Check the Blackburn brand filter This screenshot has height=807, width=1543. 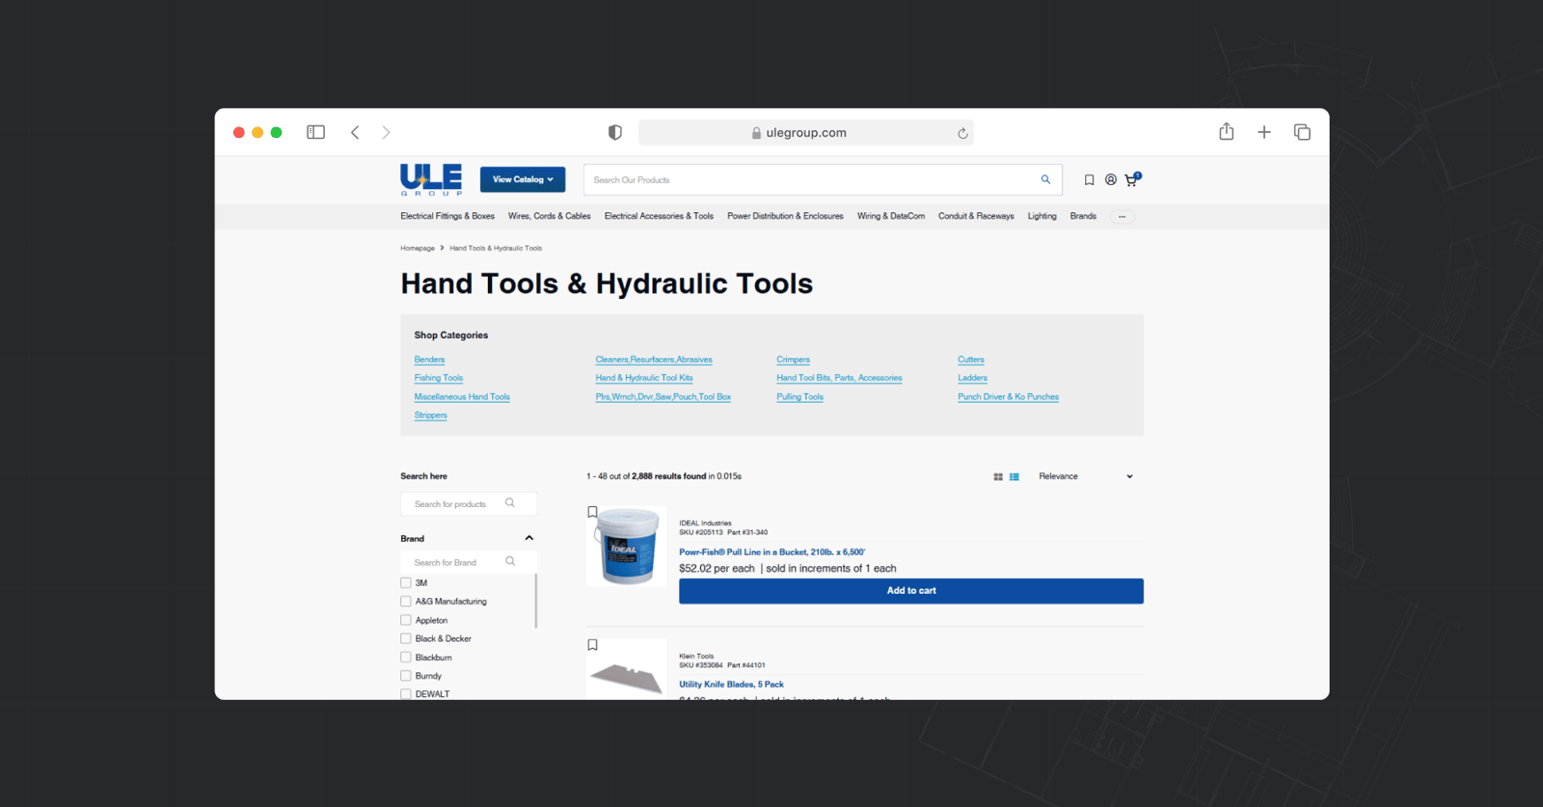406,657
